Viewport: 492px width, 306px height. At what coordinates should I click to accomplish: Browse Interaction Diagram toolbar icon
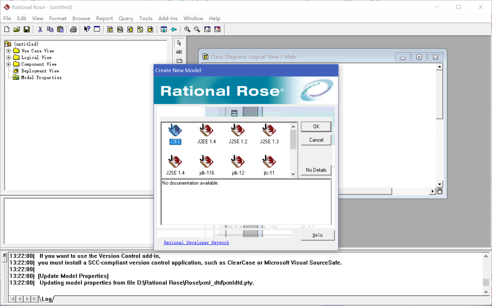120,29
